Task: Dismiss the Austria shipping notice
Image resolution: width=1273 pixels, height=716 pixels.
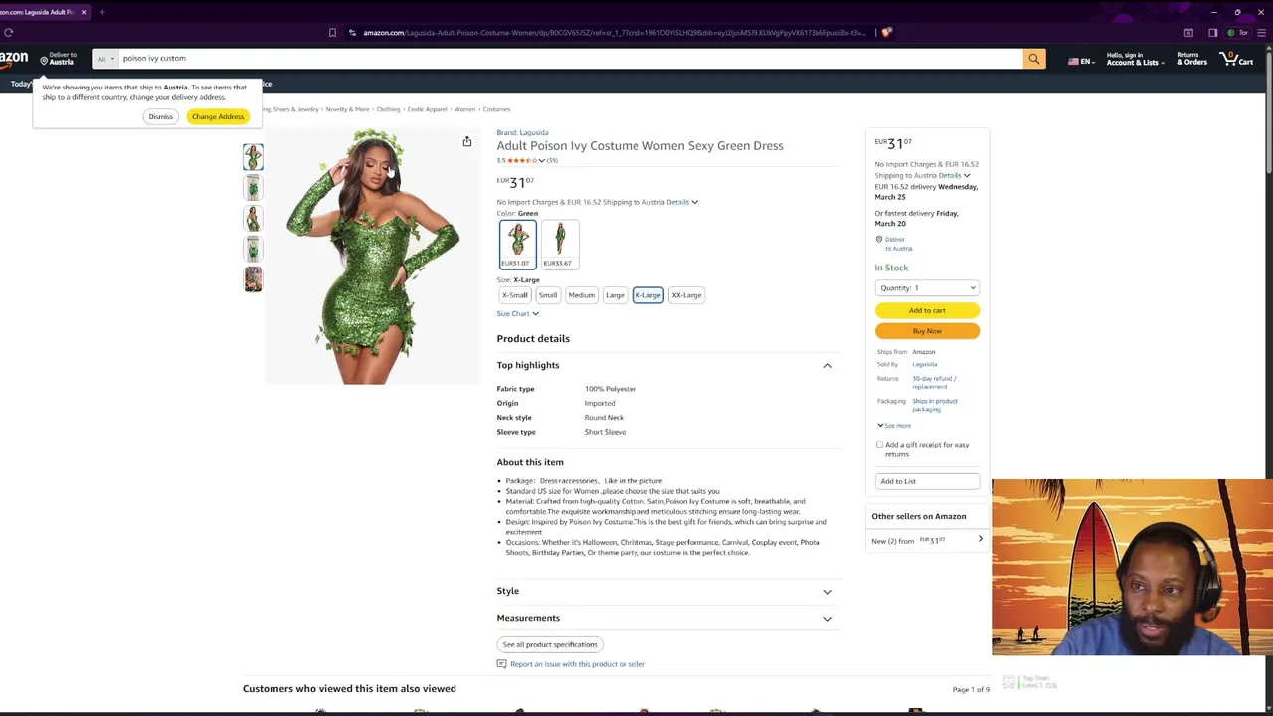Action: point(160,117)
